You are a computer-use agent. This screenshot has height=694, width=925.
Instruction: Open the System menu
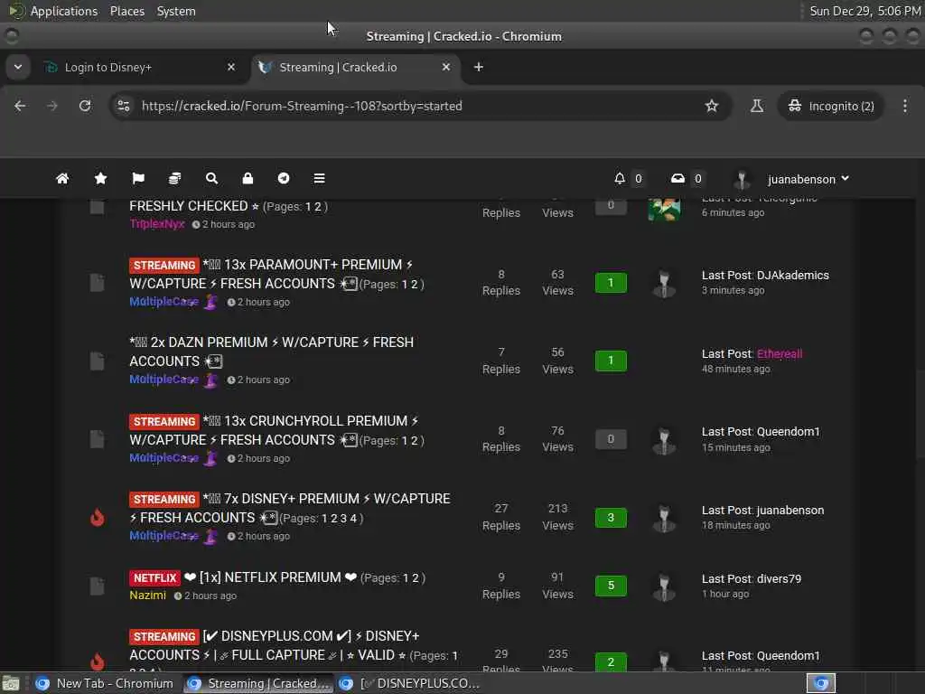click(x=176, y=11)
